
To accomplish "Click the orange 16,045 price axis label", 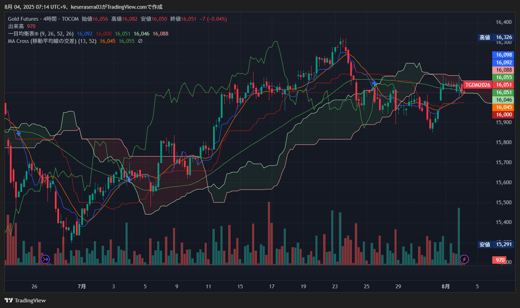I will (504, 107).
